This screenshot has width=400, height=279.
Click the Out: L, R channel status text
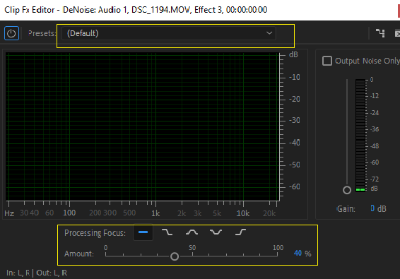(x=52, y=273)
